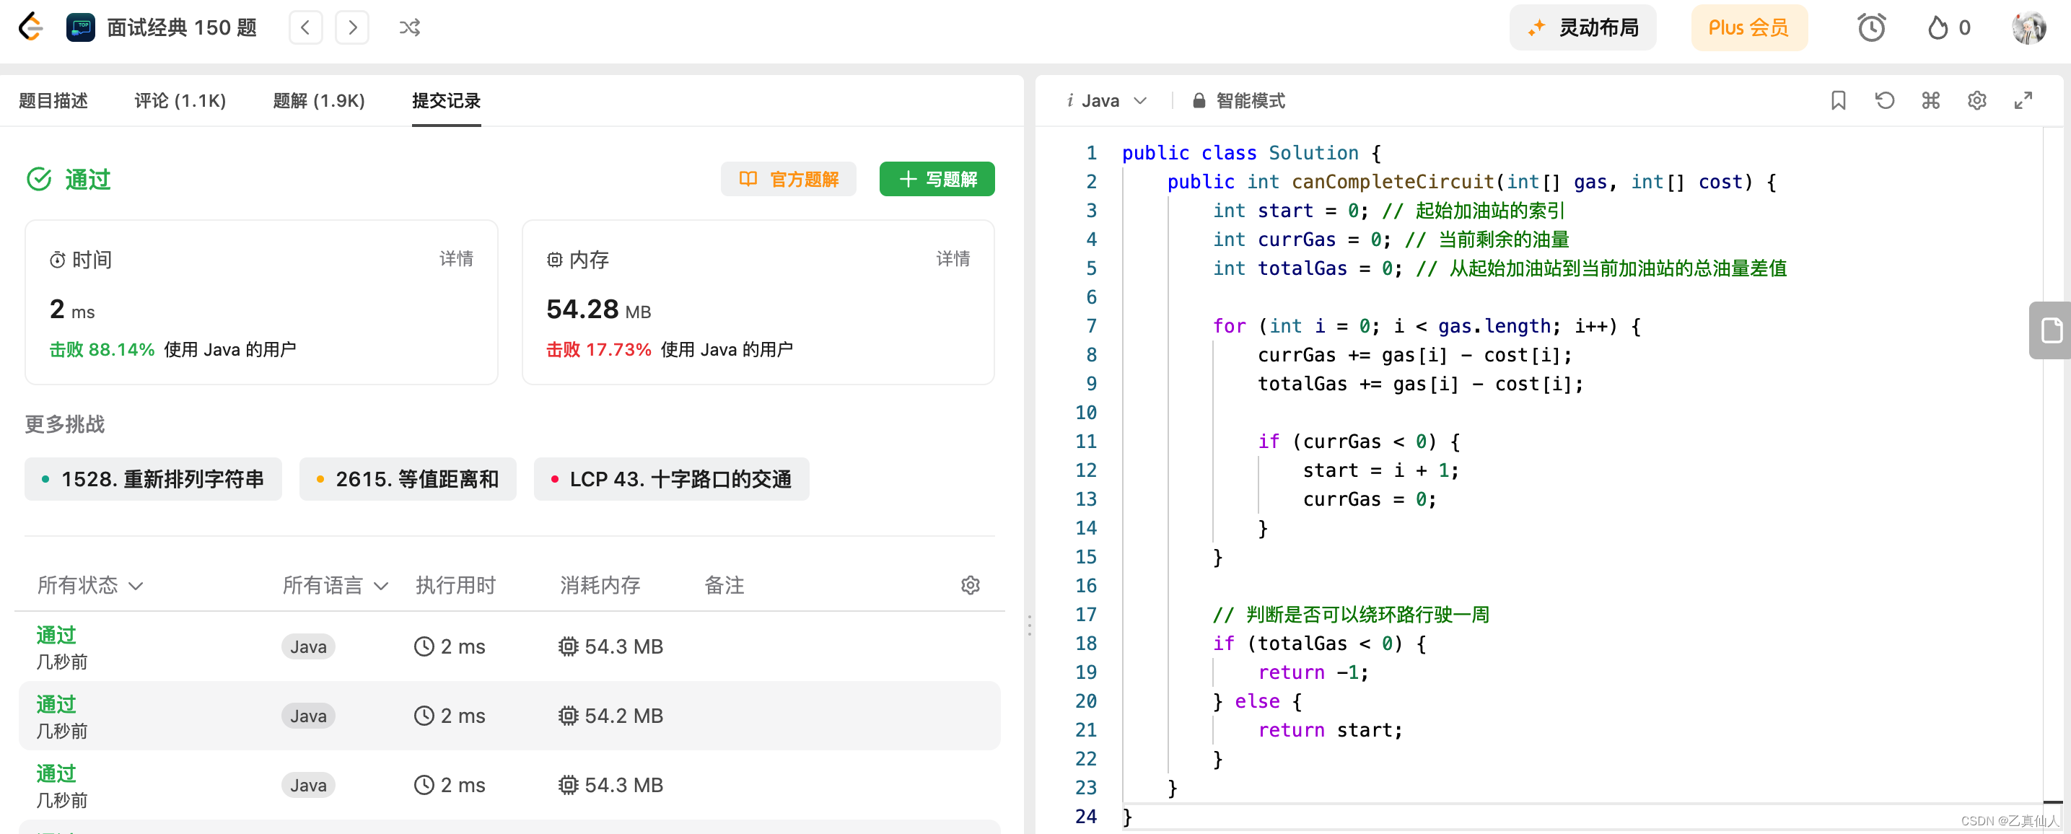
Task: Open challenge 1528. 重新排列字符串
Action: coord(153,479)
